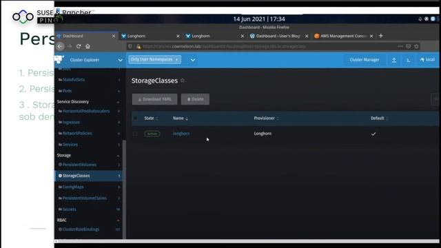Screen dimensions: 441x248
Task: Collapse the RBAC section
Action: coord(118,220)
